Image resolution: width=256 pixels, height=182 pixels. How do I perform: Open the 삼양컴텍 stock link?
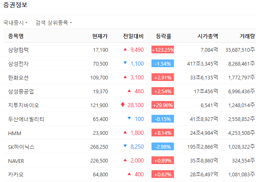click(18, 50)
